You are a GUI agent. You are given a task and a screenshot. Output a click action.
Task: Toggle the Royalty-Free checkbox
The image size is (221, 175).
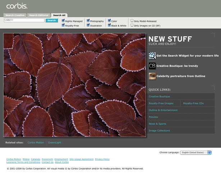click(x=63, y=25)
